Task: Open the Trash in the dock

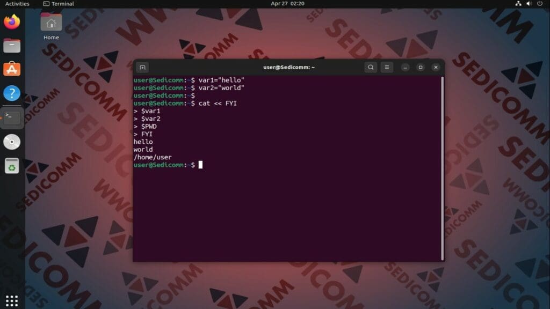Action: click(x=12, y=166)
